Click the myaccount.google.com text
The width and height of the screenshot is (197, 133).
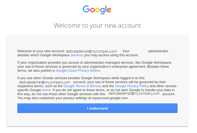[x=110, y=98]
